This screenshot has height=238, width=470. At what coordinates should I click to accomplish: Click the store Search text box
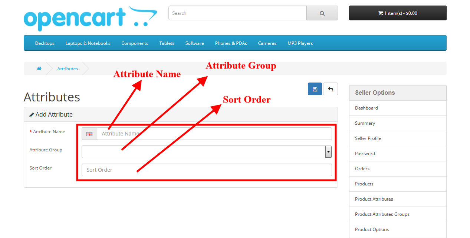[237, 13]
